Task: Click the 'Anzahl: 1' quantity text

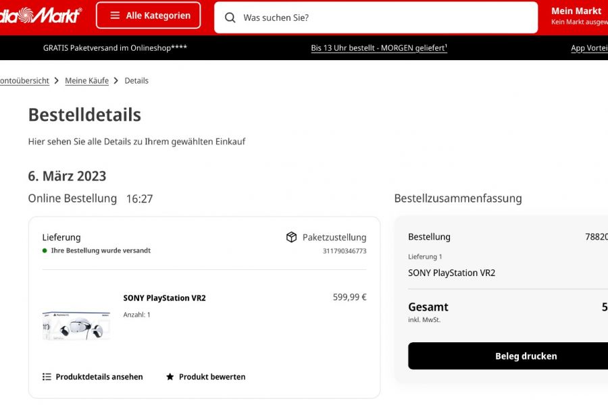Action: 136,315
